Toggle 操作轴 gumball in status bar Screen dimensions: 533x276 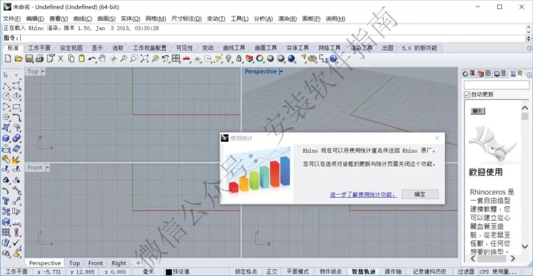[x=393, y=272]
